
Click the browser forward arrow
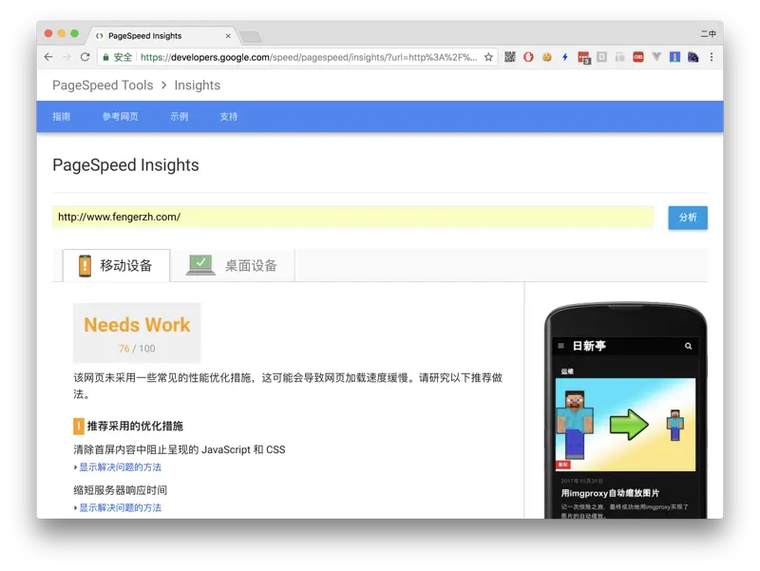[x=66, y=57]
